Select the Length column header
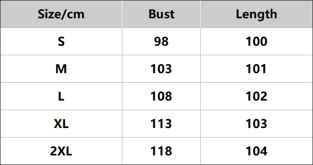The width and height of the screenshot is (313, 165). (257, 14)
